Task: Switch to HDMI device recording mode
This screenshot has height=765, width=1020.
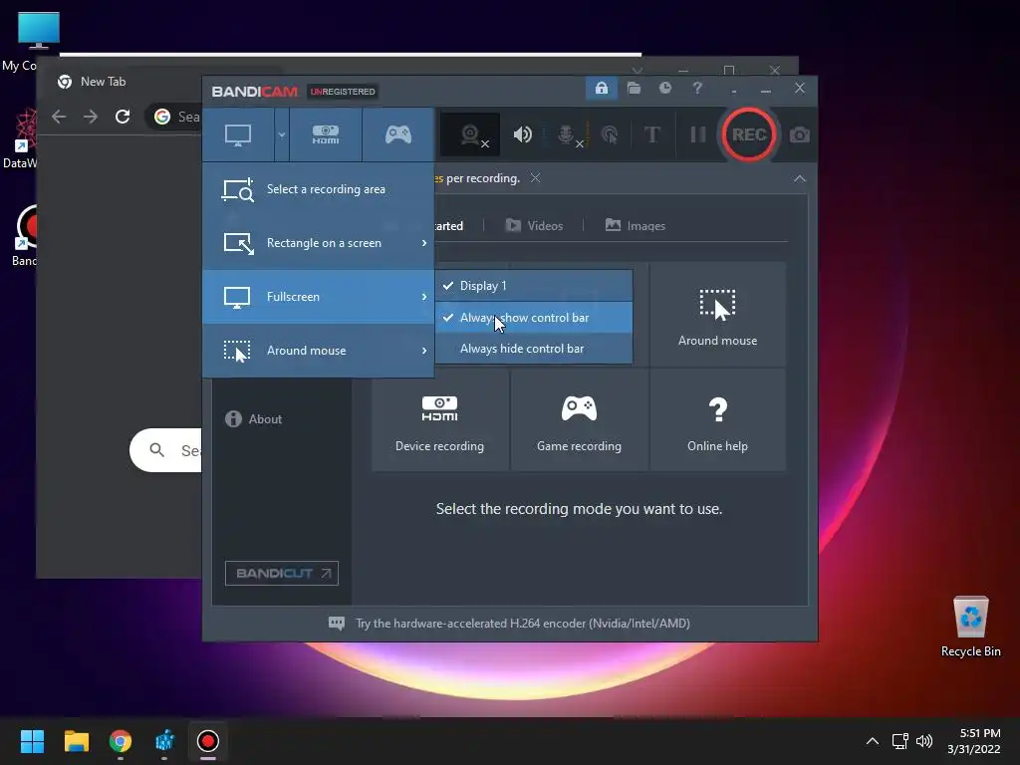Action: tap(326, 134)
